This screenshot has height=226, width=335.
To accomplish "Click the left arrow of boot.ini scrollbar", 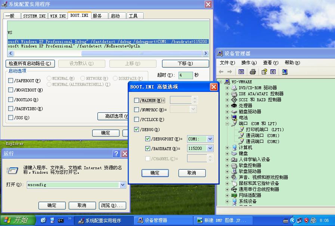I will [x=11, y=53].
